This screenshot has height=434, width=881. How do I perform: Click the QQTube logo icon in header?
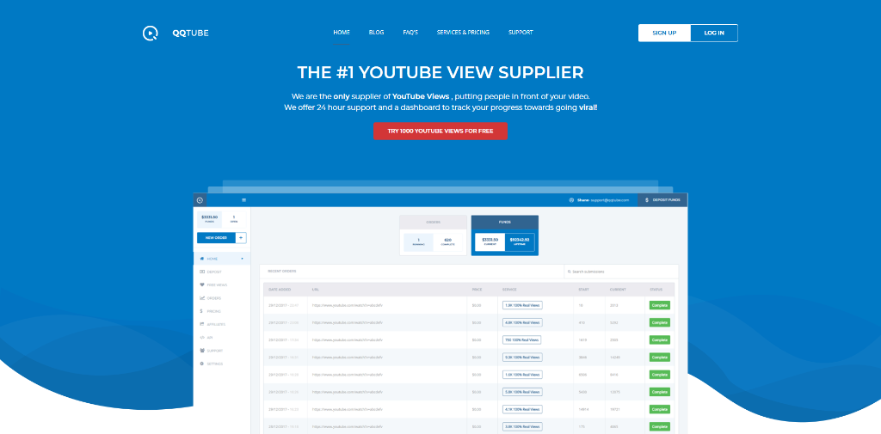click(x=150, y=34)
